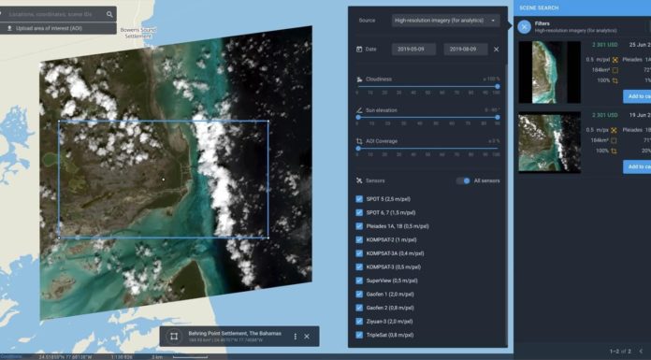Open the three-dot menu for Behring Point AOI

click(x=296, y=337)
